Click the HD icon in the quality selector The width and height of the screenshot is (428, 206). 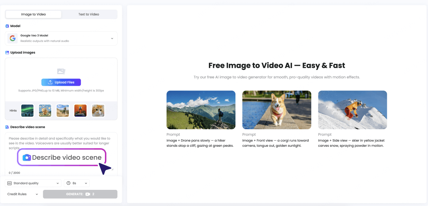[x=10, y=183]
